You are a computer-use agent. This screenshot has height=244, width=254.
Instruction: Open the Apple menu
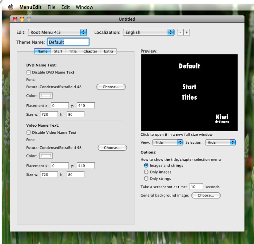[11, 7]
